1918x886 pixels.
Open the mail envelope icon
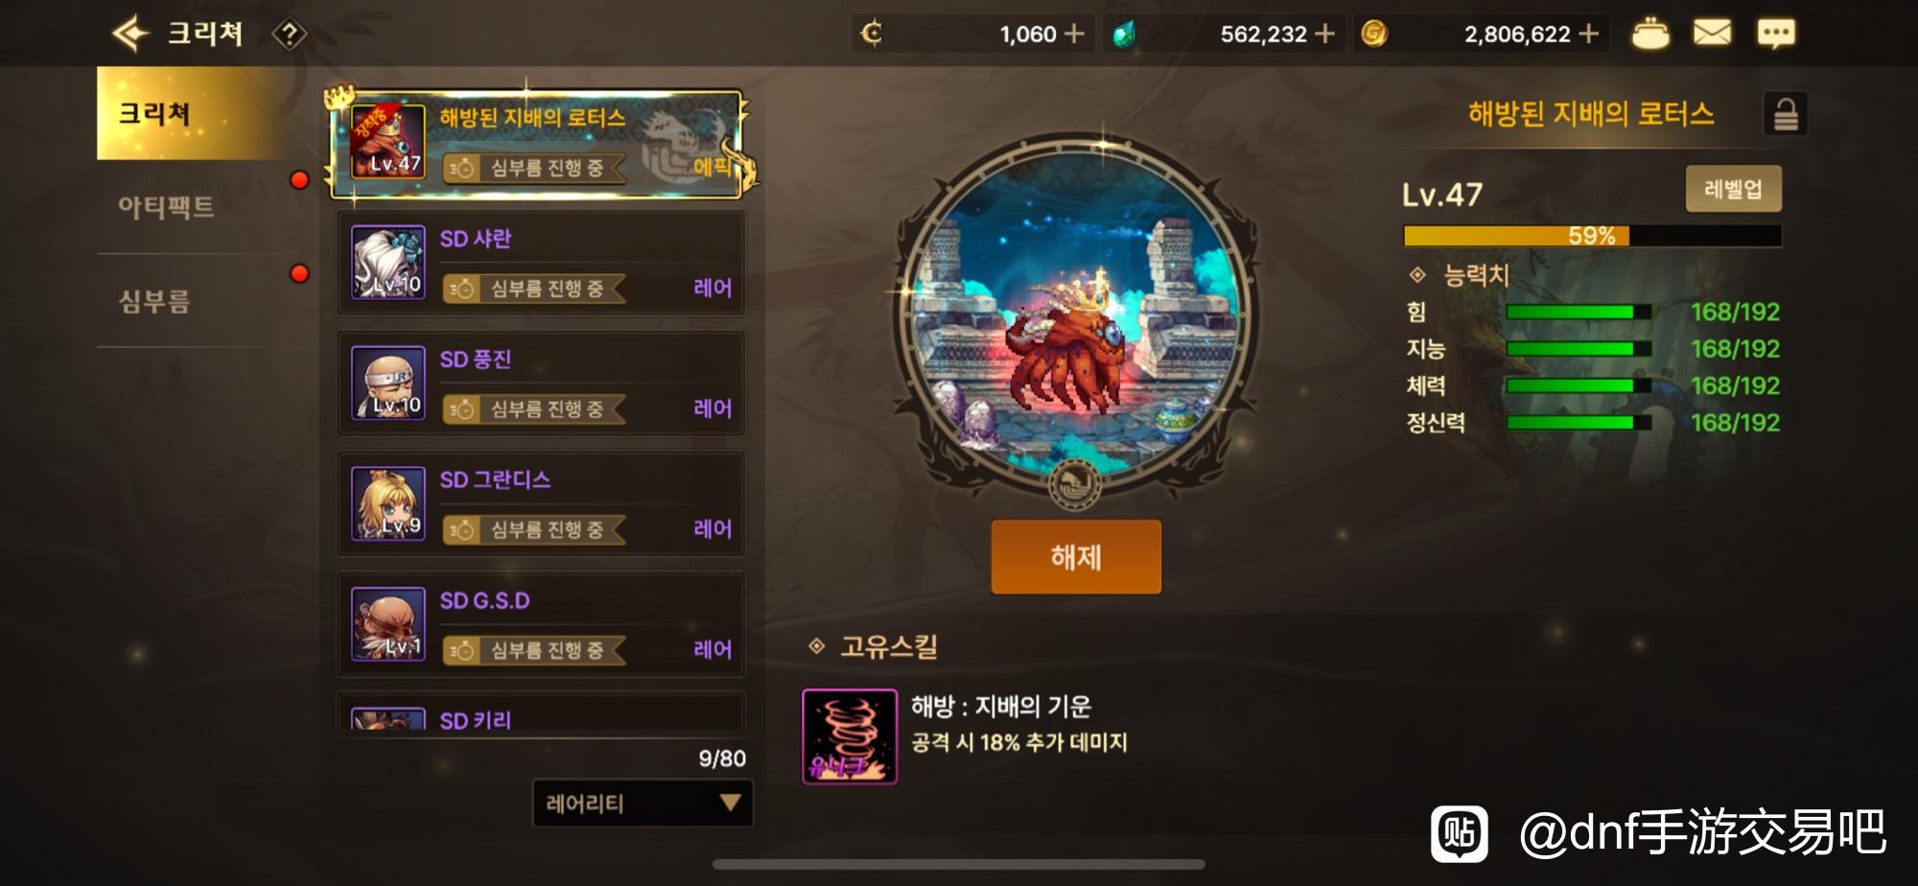1712,34
